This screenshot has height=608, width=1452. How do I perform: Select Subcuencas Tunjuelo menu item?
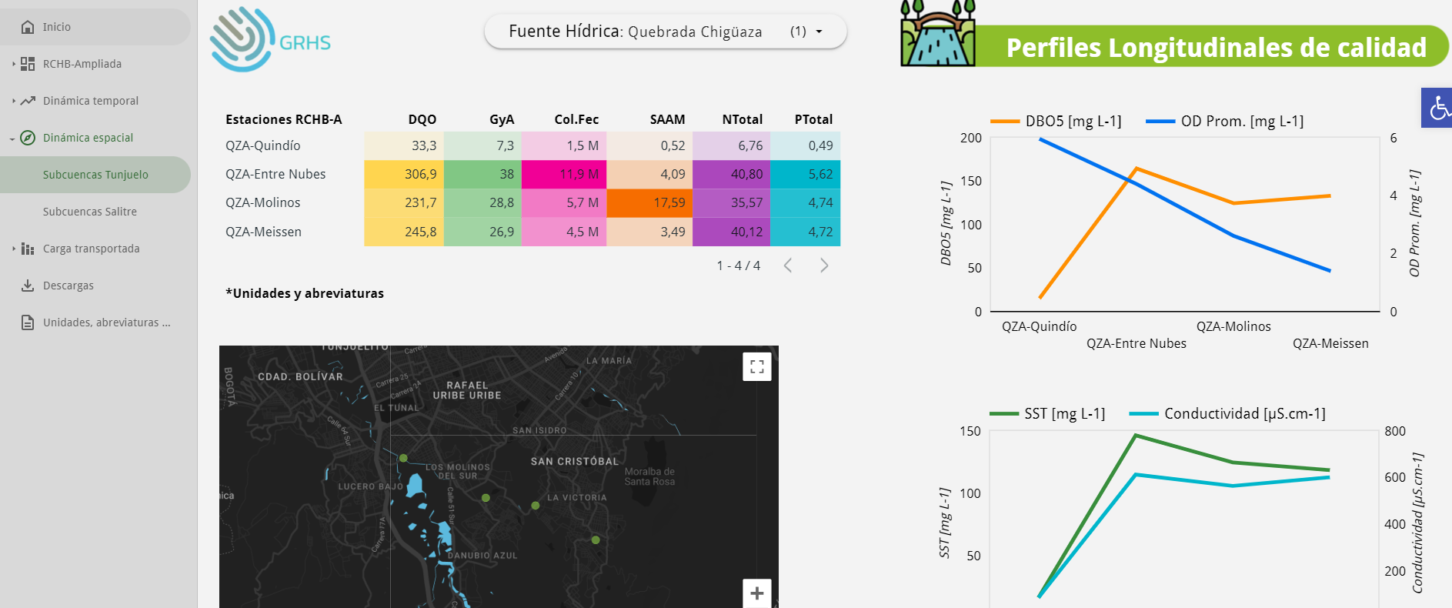pyautogui.click(x=95, y=175)
